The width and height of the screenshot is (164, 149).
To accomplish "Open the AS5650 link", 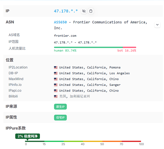I will 60,22.
